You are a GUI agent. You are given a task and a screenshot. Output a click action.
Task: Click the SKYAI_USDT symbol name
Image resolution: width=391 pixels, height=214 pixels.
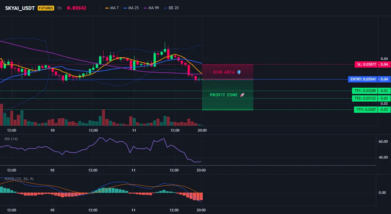[x=20, y=8]
